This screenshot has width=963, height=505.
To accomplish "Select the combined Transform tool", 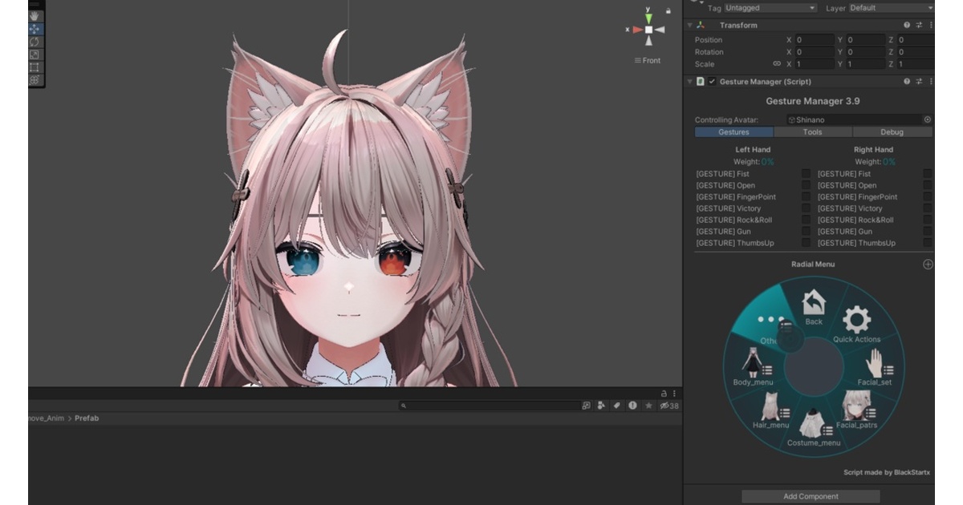I will 35,80.
